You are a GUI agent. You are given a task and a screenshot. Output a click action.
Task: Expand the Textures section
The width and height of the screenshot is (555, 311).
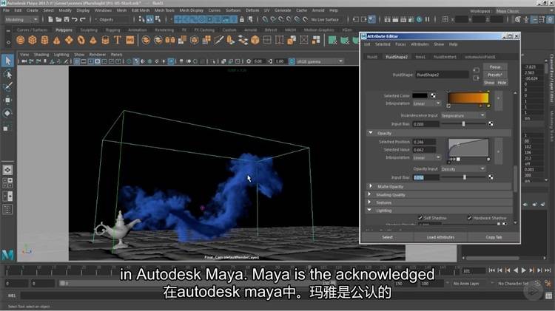[369, 202]
